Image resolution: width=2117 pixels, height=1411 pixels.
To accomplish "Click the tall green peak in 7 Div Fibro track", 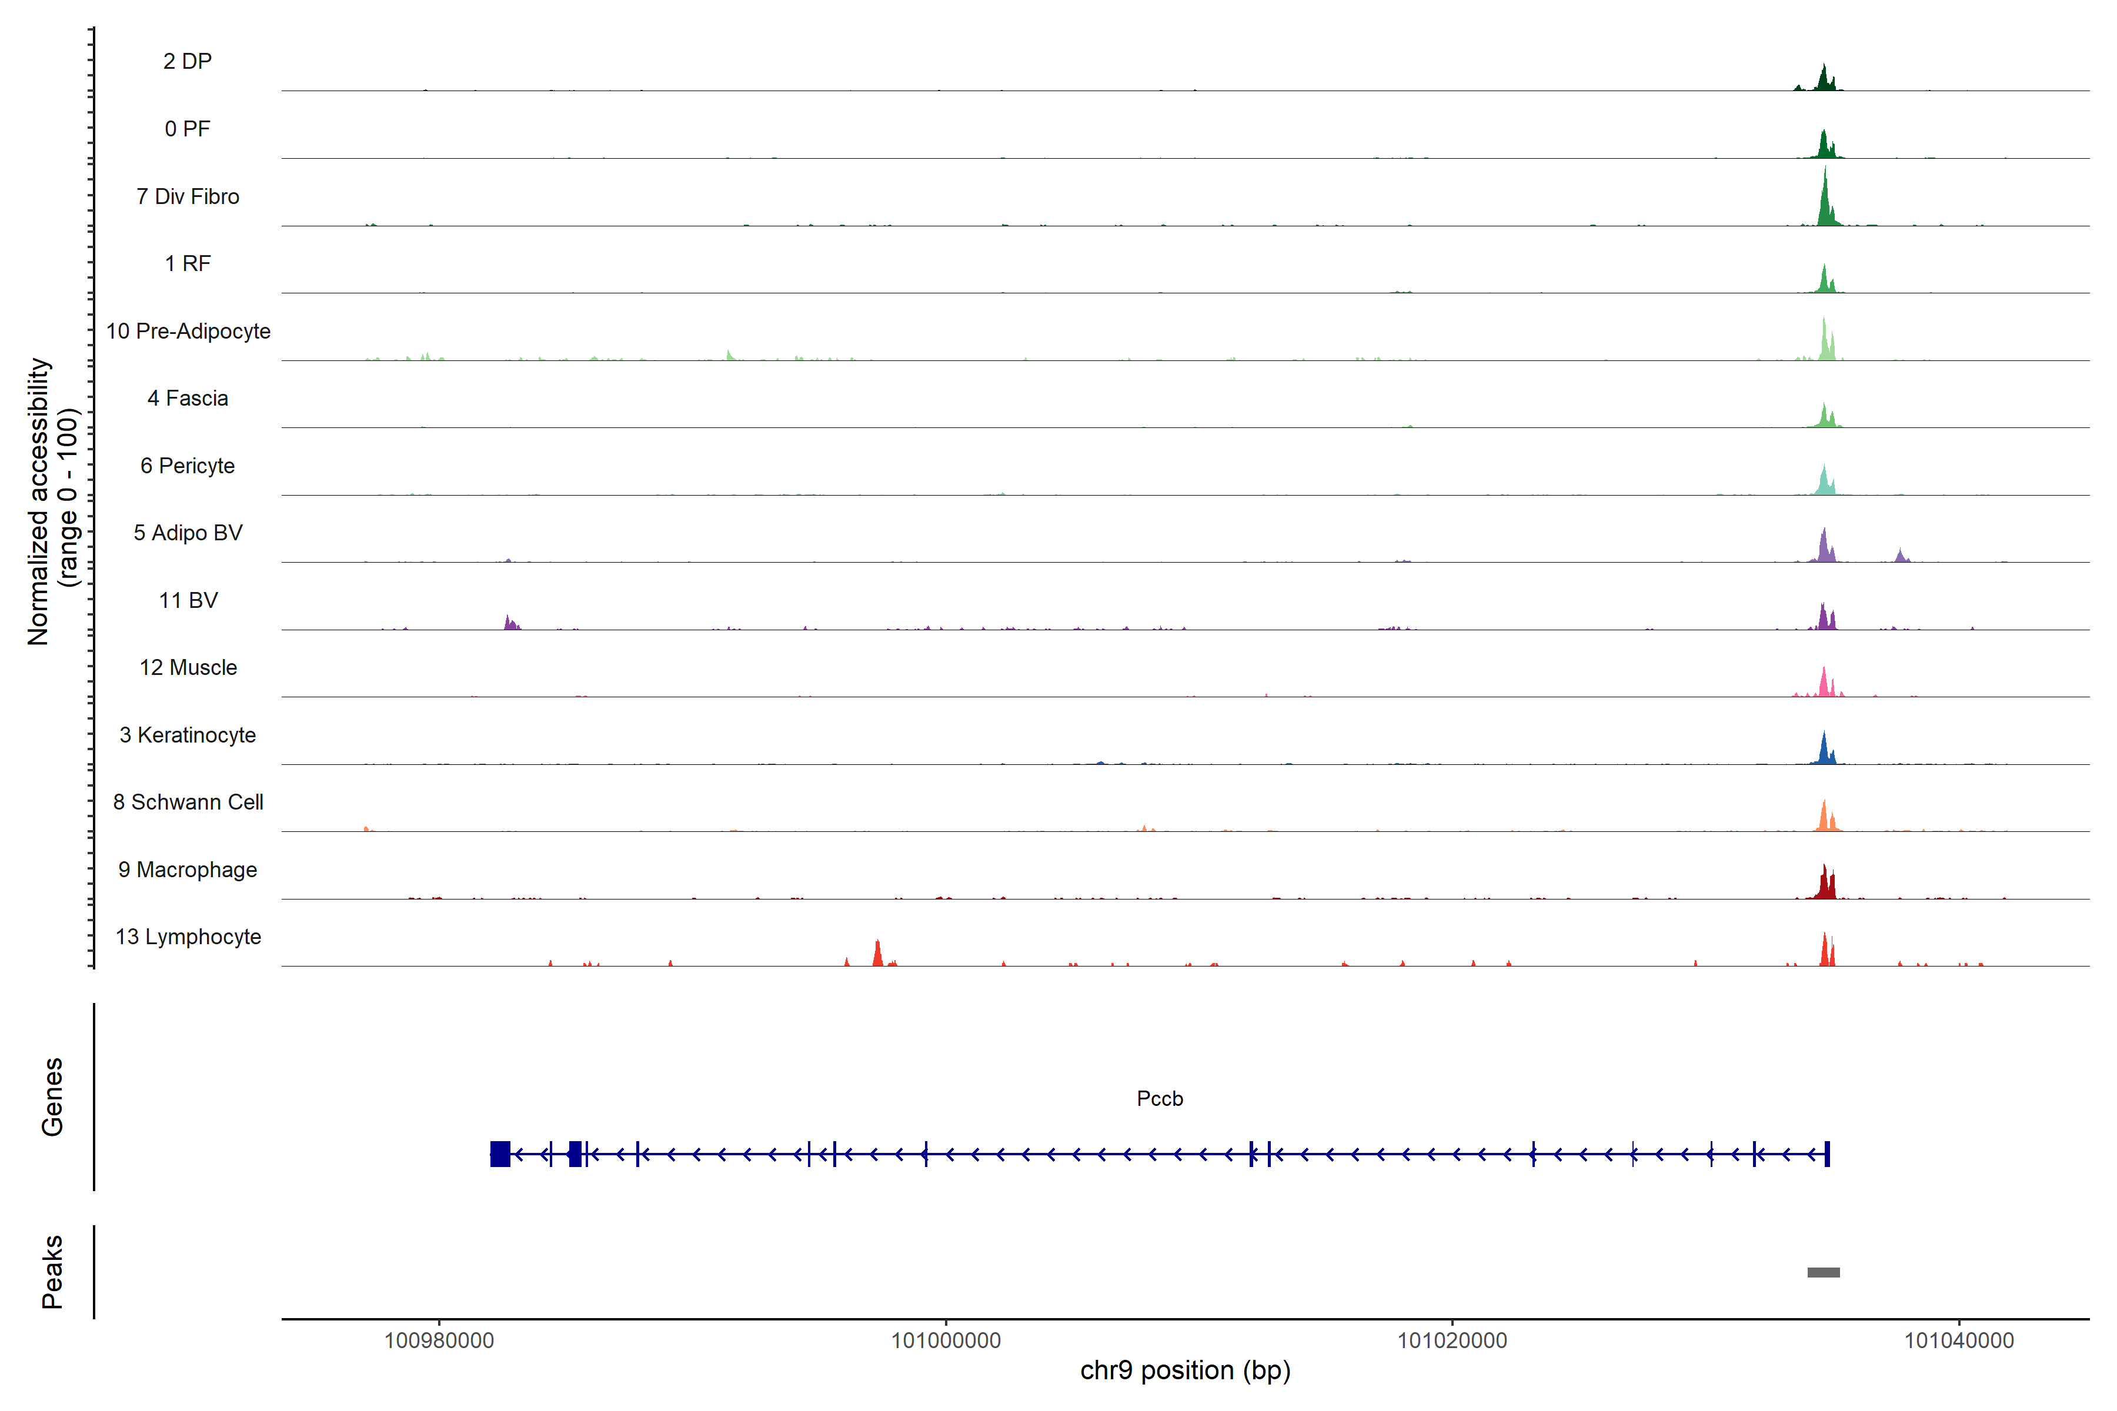I will tap(1825, 202).
